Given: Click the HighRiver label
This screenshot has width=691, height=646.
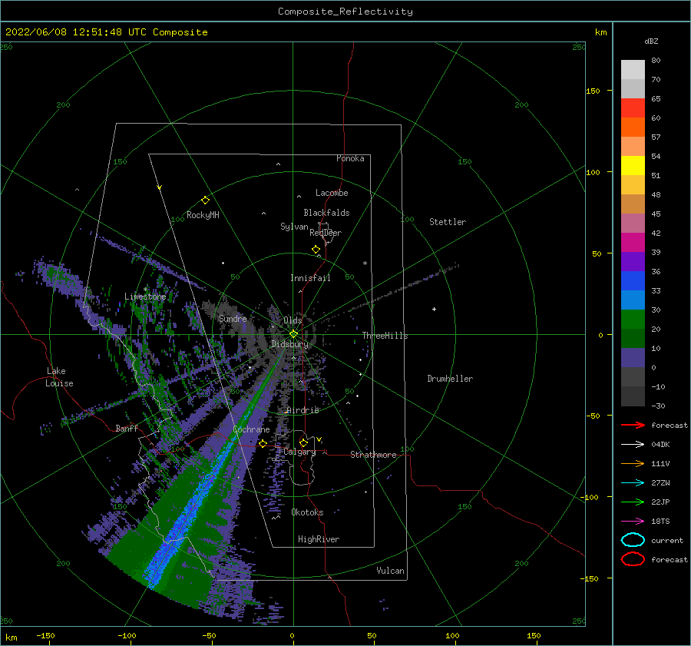Looking at the screenshot, I should (x=319, y=539).
